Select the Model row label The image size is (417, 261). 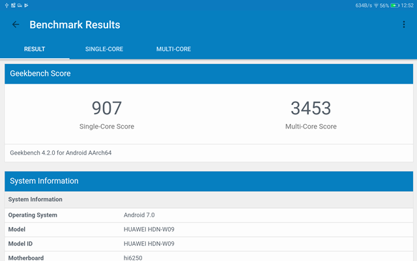17,229
